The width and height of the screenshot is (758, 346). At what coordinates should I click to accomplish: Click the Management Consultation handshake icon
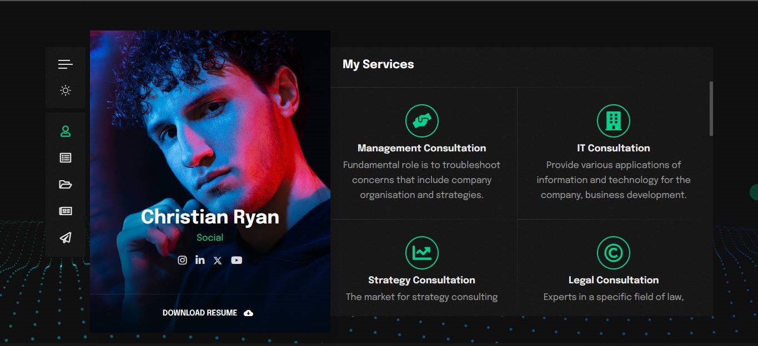(421, 120)
